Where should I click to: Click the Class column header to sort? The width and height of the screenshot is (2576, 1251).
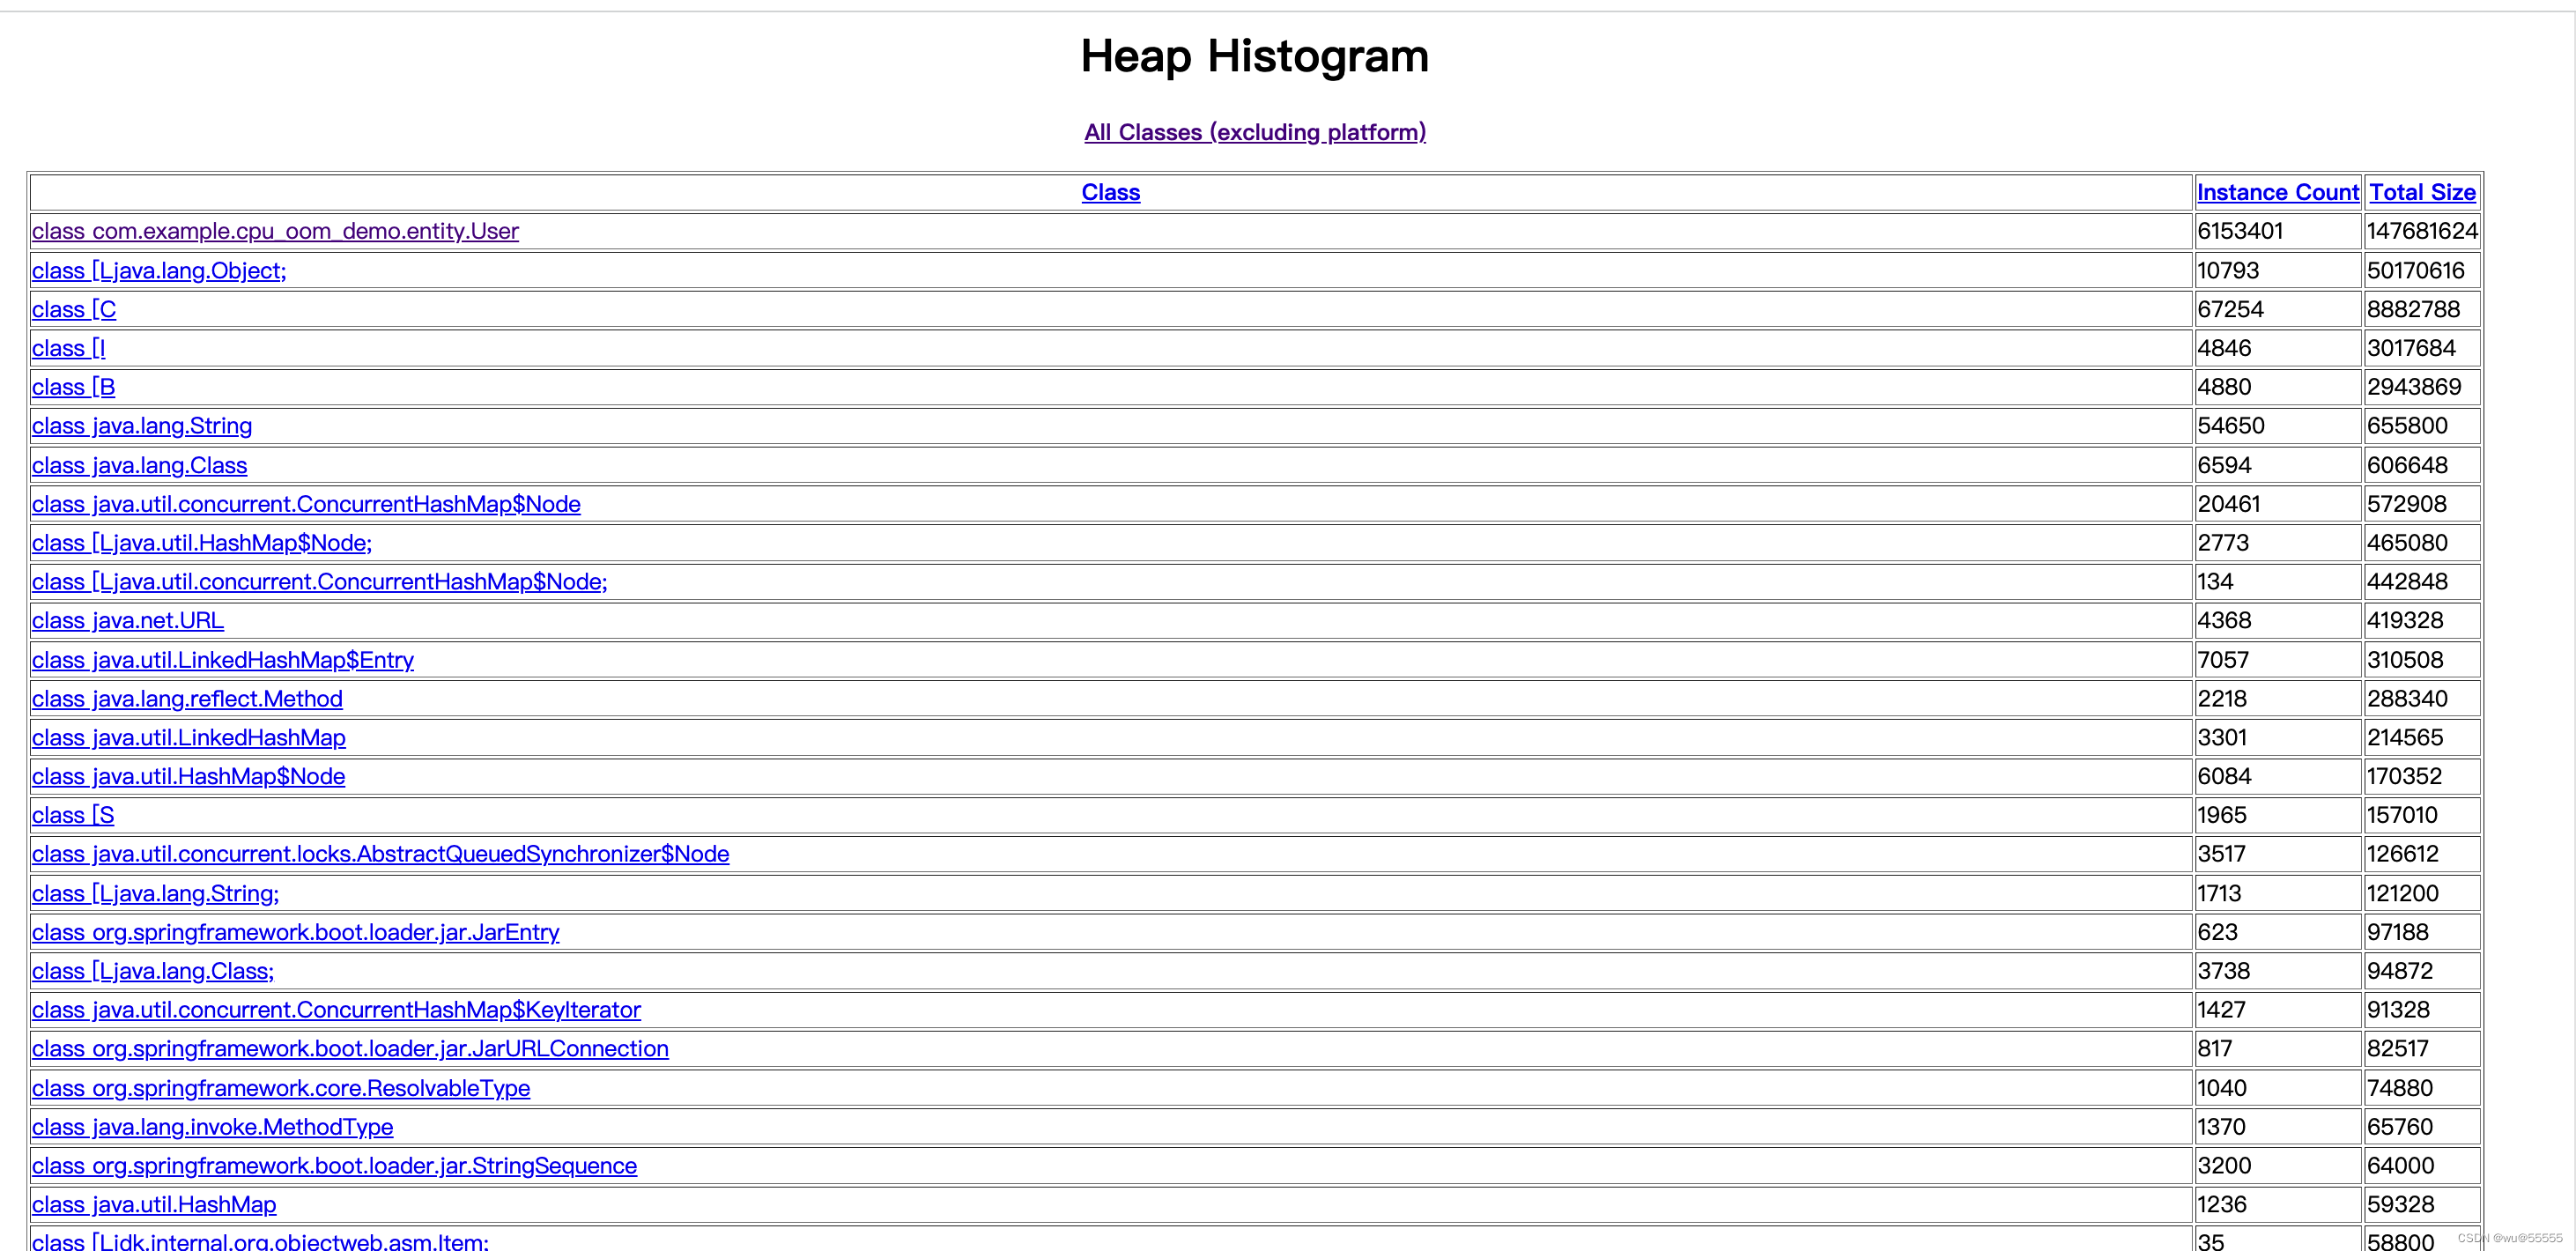[x=1111, y=192]
